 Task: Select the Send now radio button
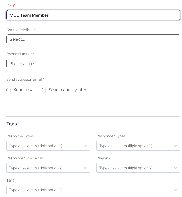click(x=9, y=90)
